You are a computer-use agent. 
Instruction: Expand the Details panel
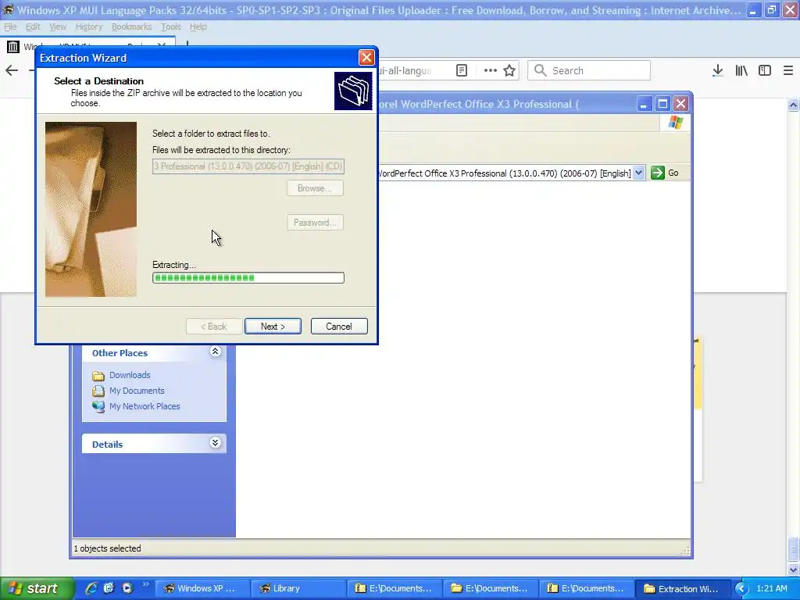pyautogui.click(x=216, y=443)
